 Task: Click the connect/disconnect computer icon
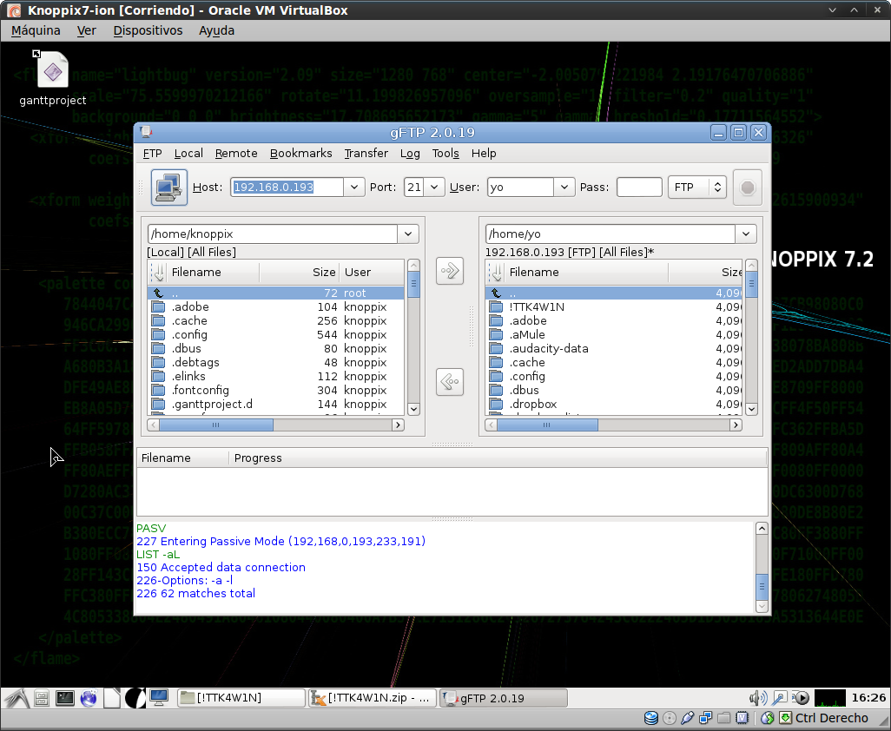(169, 187)
